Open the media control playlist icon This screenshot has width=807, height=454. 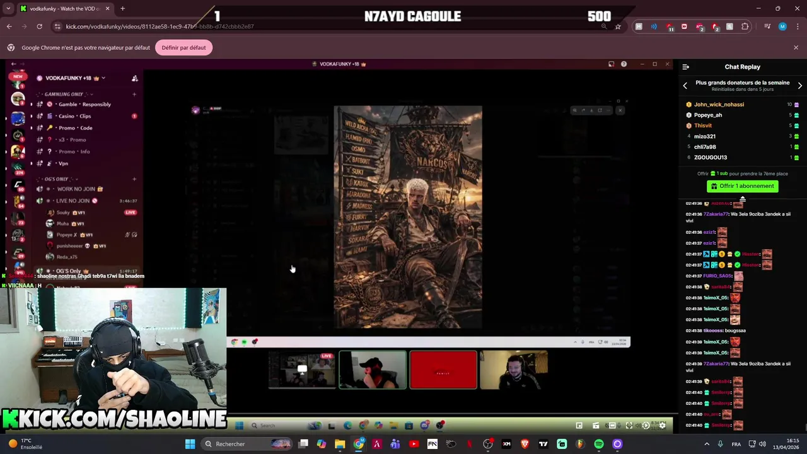(x=767, y=26)
